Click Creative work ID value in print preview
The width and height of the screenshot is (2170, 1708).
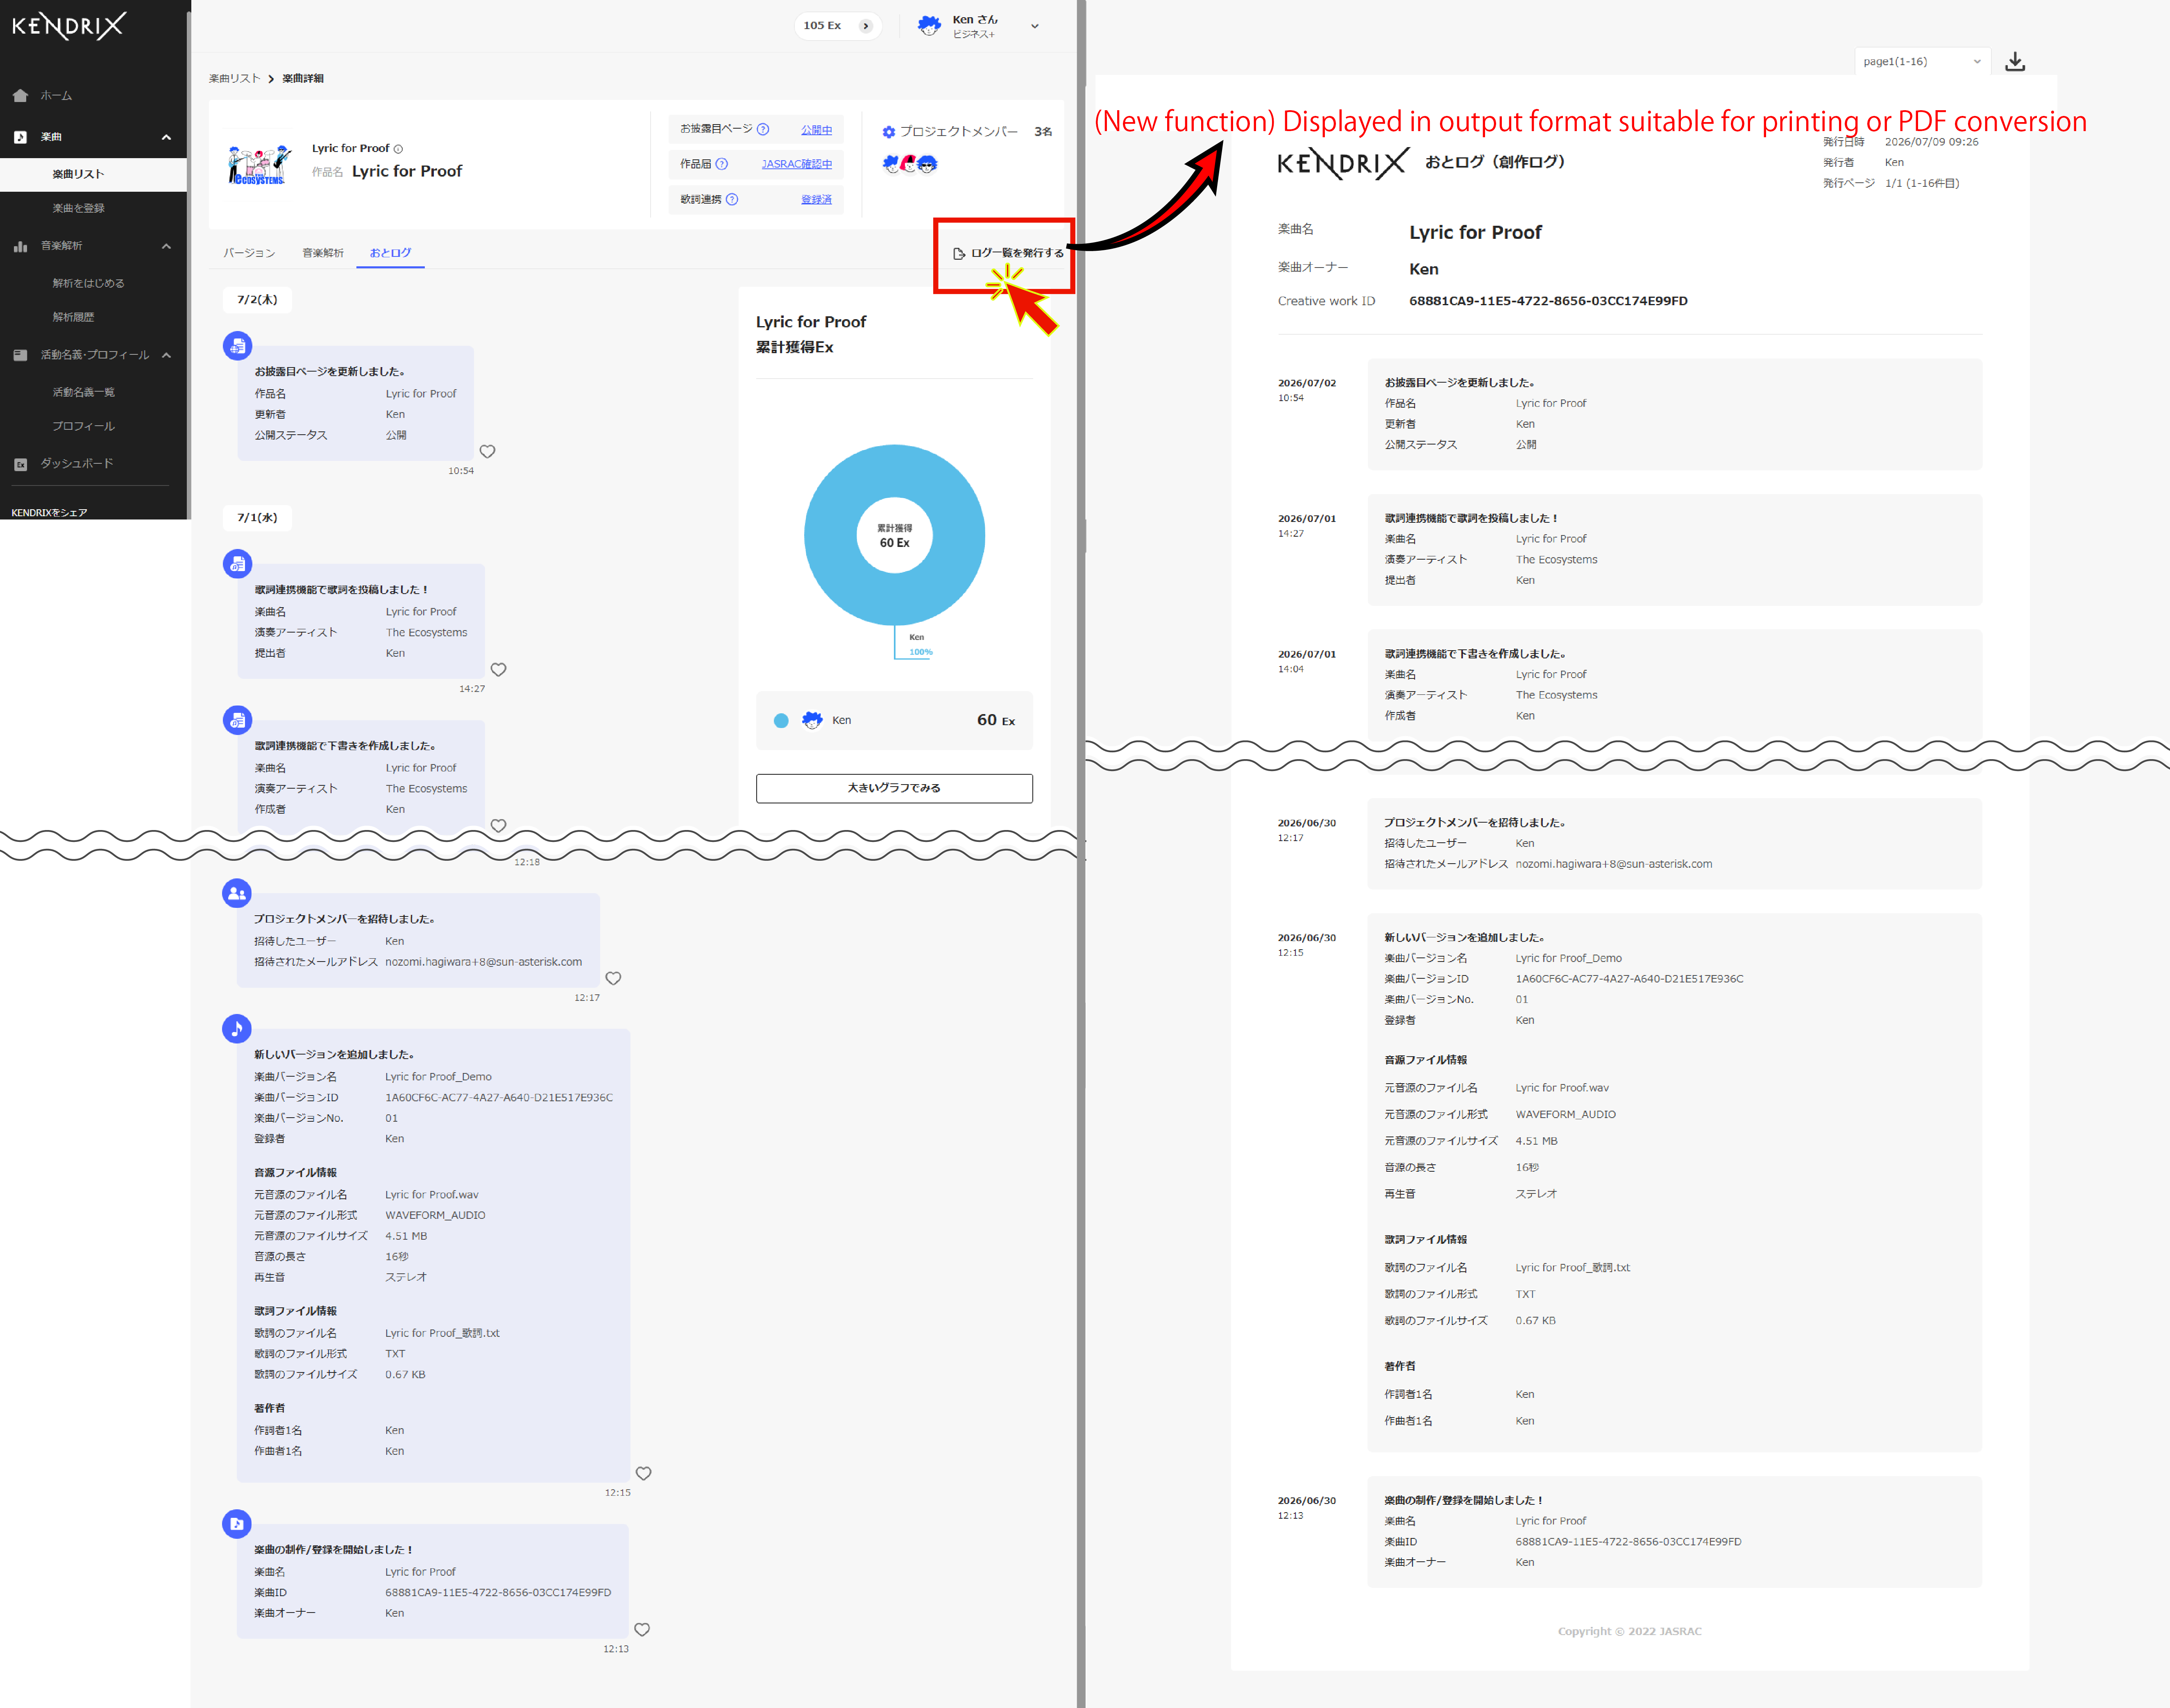pyautogui.click(x=1548, y=301)
